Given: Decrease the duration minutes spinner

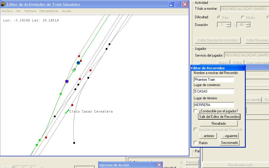Looking at the screenshot, I should (248, 26).
